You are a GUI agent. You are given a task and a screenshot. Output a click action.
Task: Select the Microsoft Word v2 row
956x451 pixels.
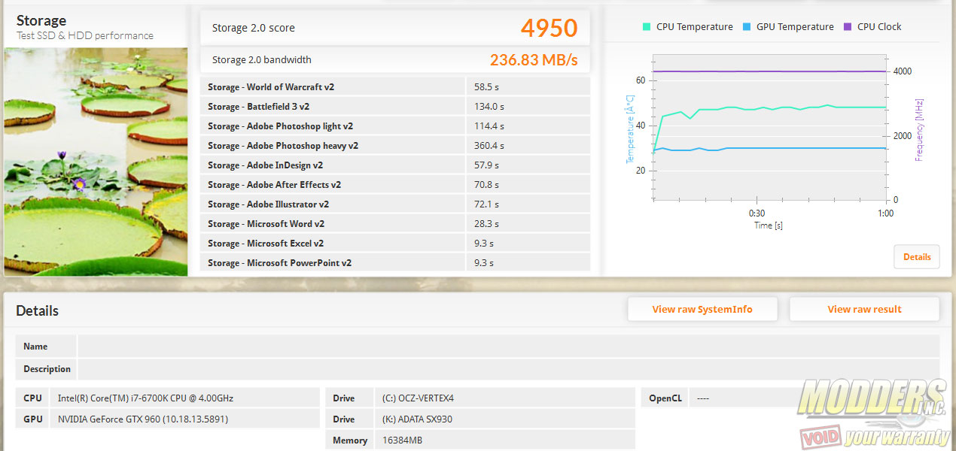point(395,224)
